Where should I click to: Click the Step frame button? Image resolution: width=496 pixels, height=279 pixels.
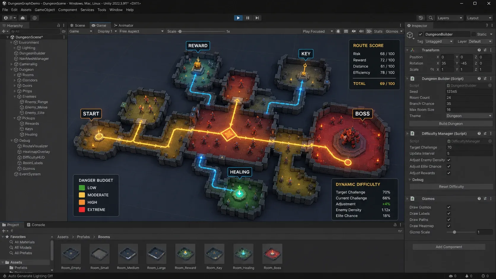point(257,18)
